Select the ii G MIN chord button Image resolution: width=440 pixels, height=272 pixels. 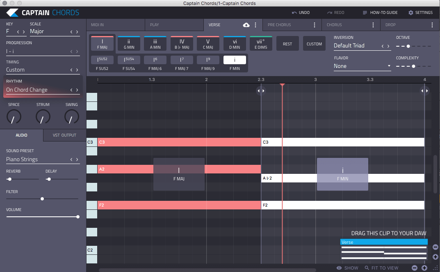pyautogui.click(x=129, y=44)
